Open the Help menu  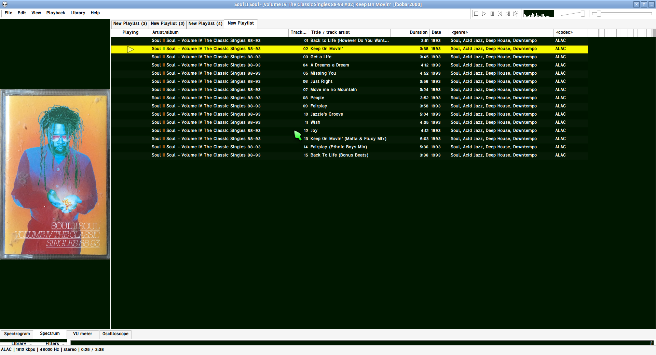tap(95, 13)
